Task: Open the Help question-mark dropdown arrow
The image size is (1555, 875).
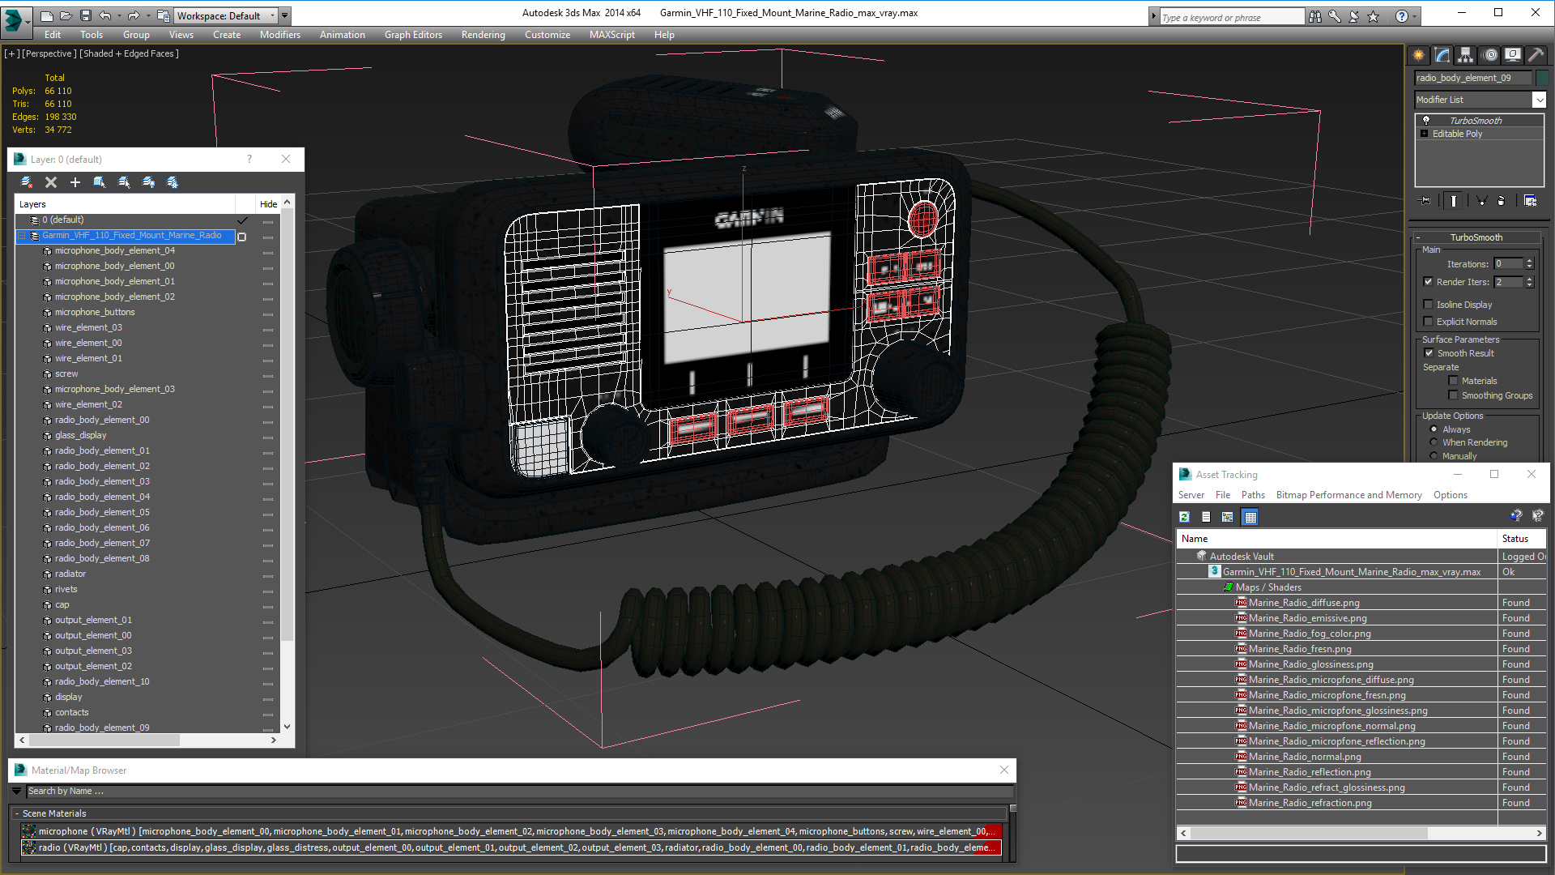Action: (x=1415, y=16)
